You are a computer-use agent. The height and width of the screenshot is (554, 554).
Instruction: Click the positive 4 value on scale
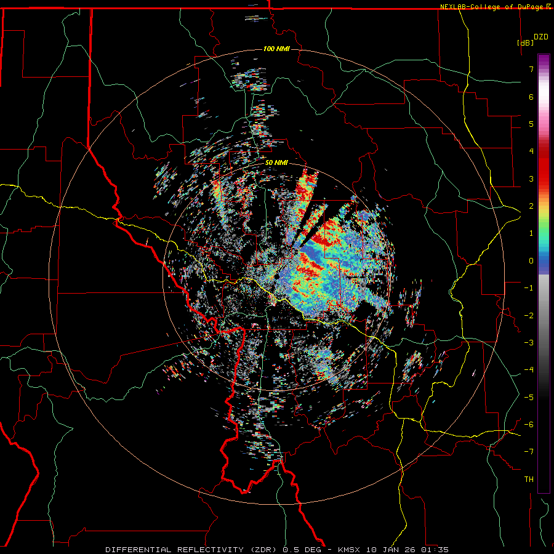click(531, 151)
